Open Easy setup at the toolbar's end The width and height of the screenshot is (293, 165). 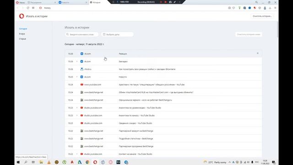275,8
